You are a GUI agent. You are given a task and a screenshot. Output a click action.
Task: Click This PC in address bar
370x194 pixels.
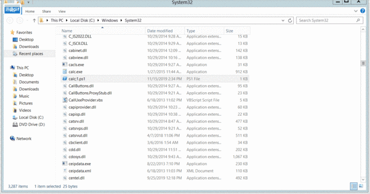tap(57, 20)
